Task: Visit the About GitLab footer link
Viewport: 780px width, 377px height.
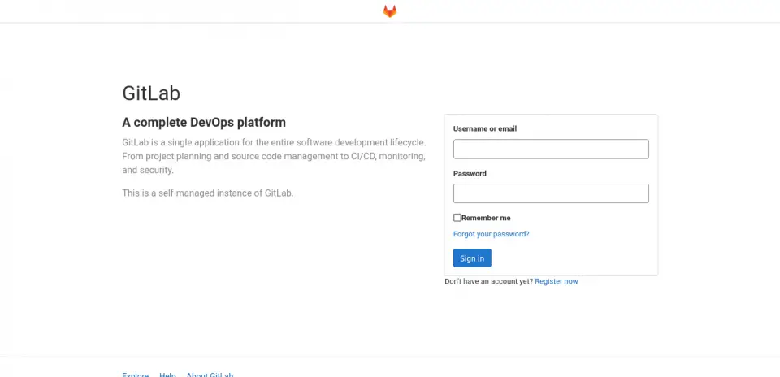Action: point(210,375)
